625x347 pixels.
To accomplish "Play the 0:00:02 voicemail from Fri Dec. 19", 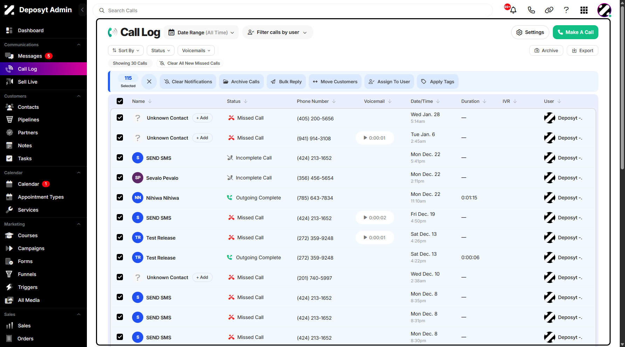I will tap(375, 218).
